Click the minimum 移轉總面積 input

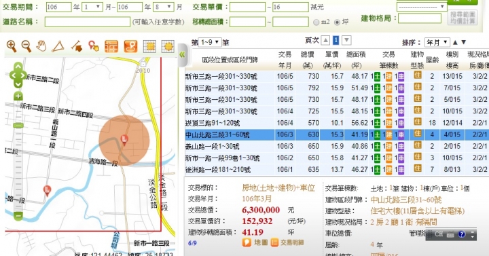[247, 22]
